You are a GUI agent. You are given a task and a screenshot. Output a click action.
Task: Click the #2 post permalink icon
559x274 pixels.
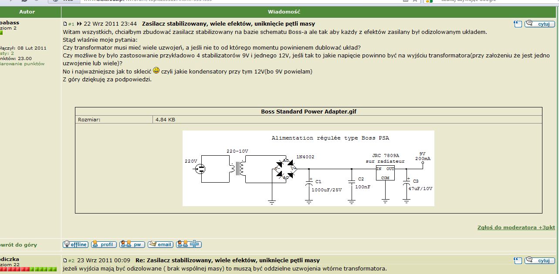[65, 261]
